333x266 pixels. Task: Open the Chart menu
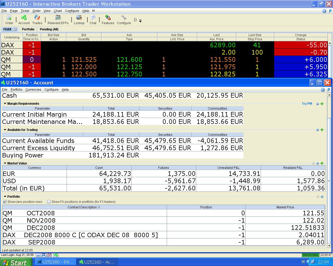tap(58, 11)
